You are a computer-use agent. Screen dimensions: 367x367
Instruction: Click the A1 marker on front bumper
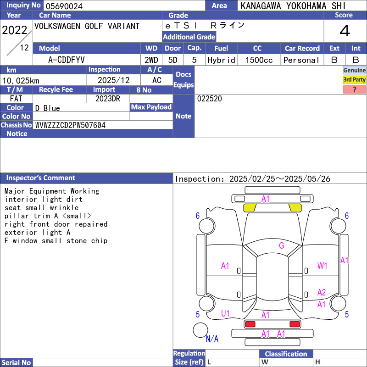coord(266,199)
